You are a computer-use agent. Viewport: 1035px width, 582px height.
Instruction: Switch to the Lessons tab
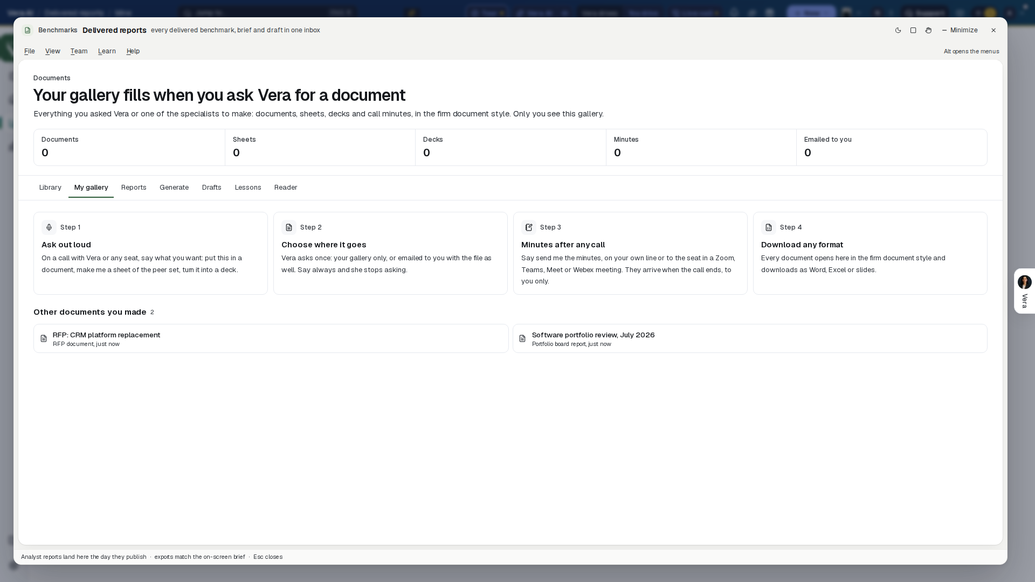tap(248, 188)
